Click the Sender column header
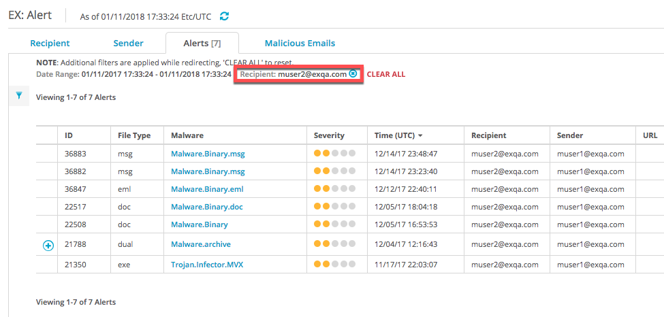This screenshot has height=317, width=664. [570, 136]
